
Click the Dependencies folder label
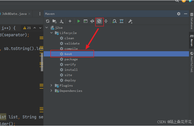[x=71, y=91]
